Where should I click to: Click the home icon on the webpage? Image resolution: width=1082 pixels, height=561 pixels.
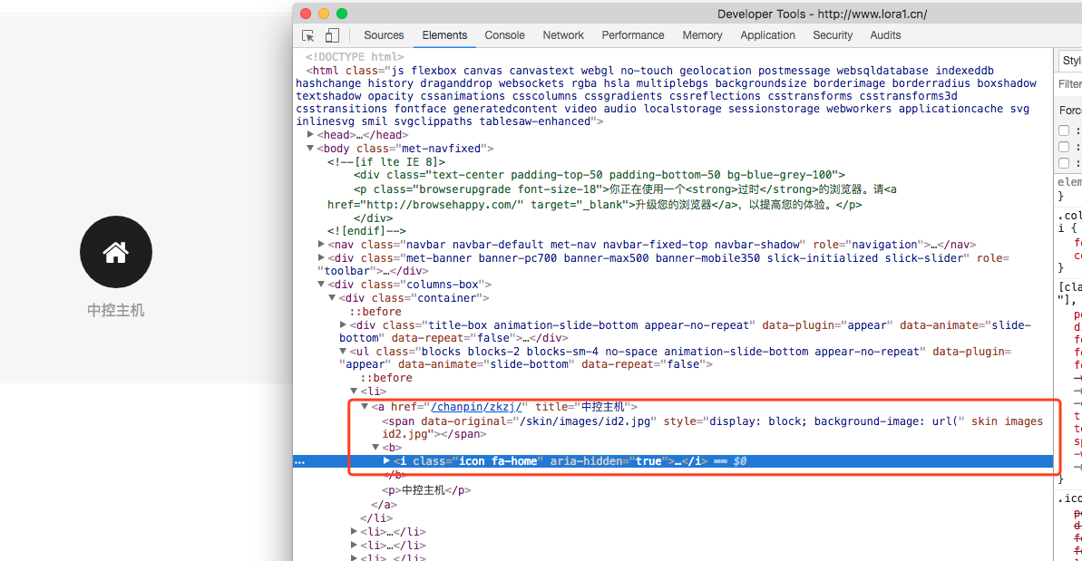click(x=115, y=252)
